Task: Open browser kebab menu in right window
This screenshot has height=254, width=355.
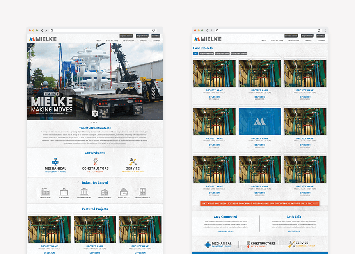Action: coord(325,30)
